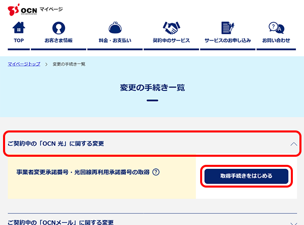Click 事業者変更承諾番号・光回線再利用承諾番号の取得 text

coord(83,172)
